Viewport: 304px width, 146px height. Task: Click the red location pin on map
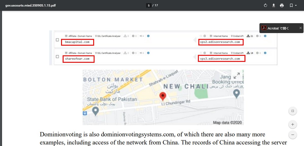point(163,97)
